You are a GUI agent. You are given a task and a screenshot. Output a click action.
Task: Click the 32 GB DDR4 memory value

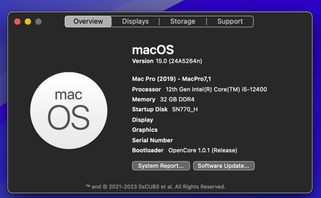(x=177, y=99)
